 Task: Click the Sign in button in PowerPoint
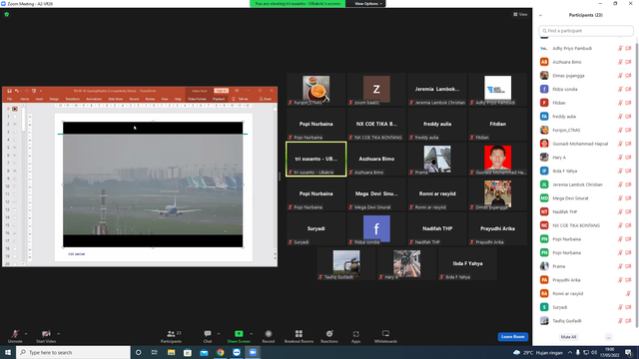[x=221, y=91]
